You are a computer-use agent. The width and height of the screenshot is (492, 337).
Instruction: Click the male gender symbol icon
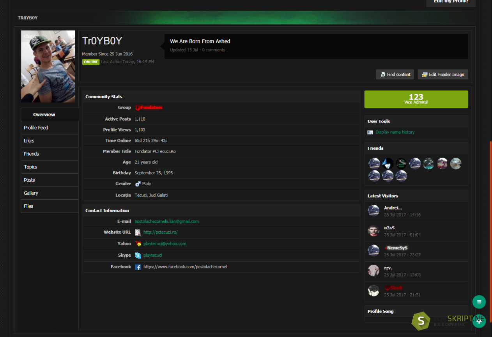pyautogui.click(x=138, y=184)
